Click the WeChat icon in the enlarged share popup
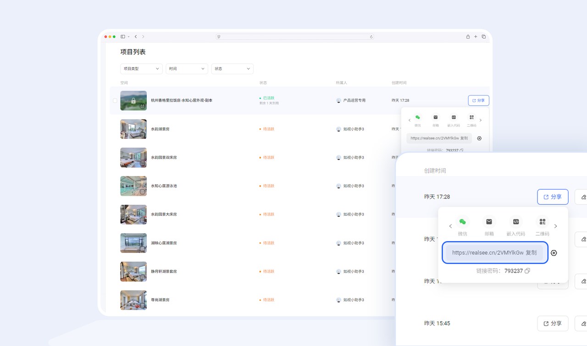 (x=462, y=222)
